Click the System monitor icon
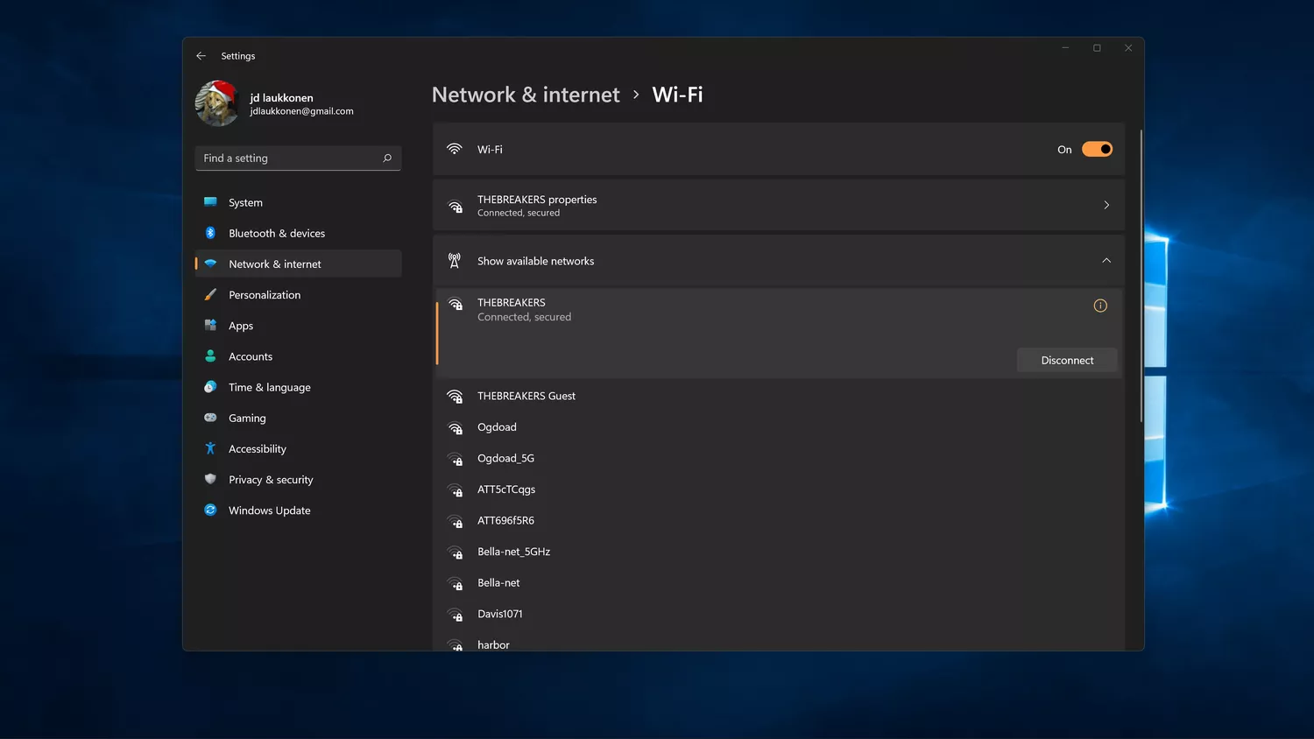Image resolution: width=1314 pixels, height=739 pixels. pos(210,202)
